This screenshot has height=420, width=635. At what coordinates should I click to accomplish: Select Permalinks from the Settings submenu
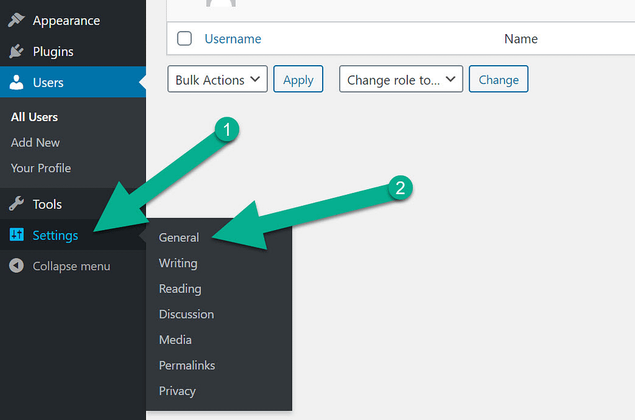coord(187,365)
